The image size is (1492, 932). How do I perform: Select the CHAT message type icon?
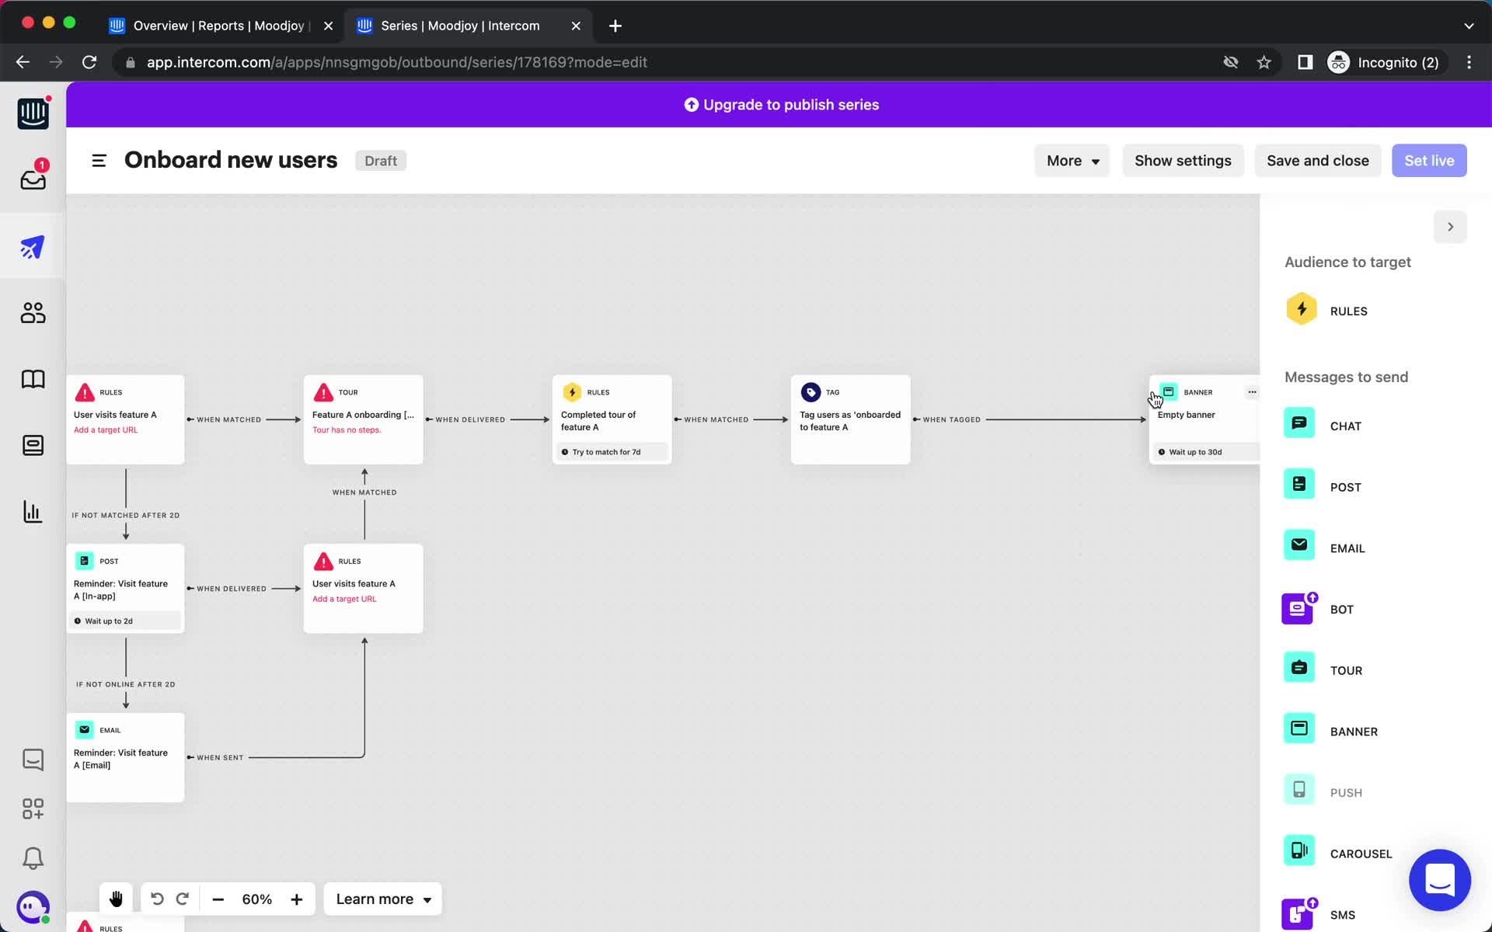click(1300, 423)
